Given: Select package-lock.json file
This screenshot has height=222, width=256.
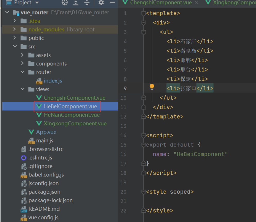Looking at the screenshot, I should point(50,200).
